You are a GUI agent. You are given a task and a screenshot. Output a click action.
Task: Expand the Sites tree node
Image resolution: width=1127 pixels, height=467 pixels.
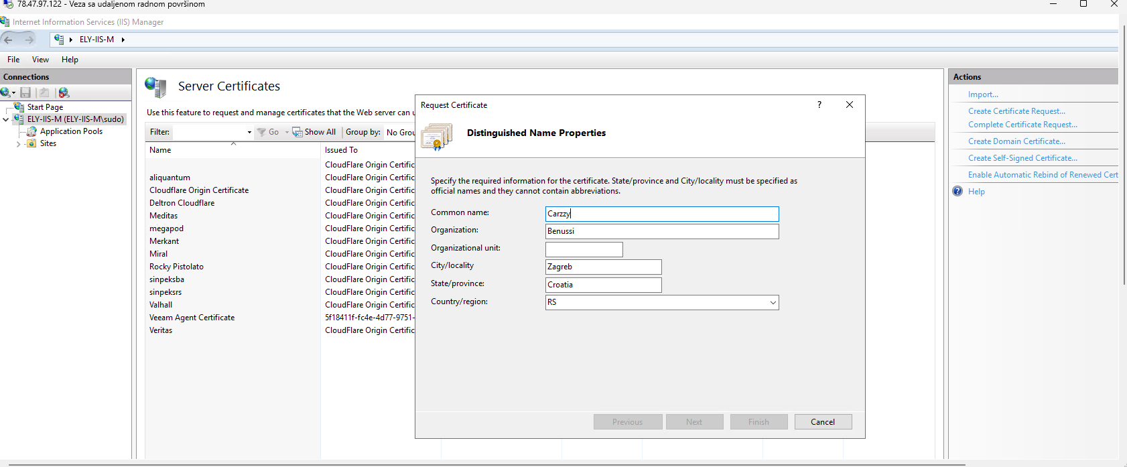point(18,144)
